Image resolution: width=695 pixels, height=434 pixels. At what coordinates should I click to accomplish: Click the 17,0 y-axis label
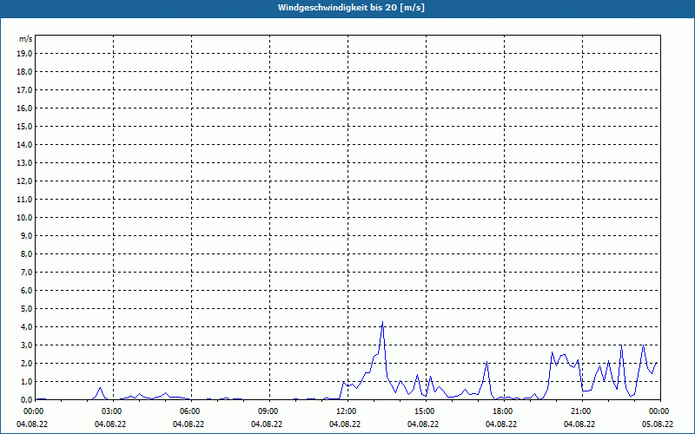point(24,90)
